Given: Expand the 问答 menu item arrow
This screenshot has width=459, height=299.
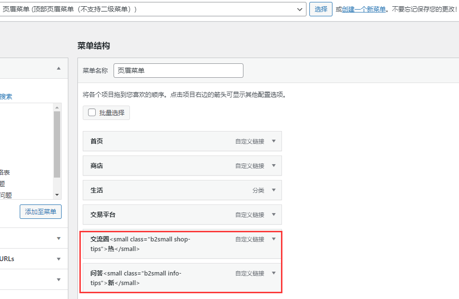Looking at the screenshot, I should [x=274, y=273].
